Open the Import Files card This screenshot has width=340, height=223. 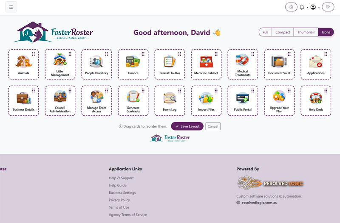(x=206, y=101)
